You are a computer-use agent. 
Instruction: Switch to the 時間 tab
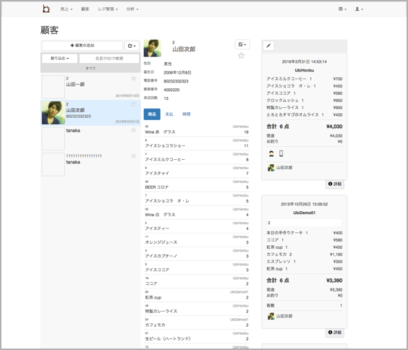tap(187, 114)
